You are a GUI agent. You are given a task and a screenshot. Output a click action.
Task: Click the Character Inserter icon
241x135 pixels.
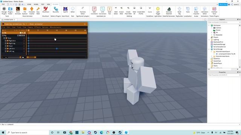32,11
